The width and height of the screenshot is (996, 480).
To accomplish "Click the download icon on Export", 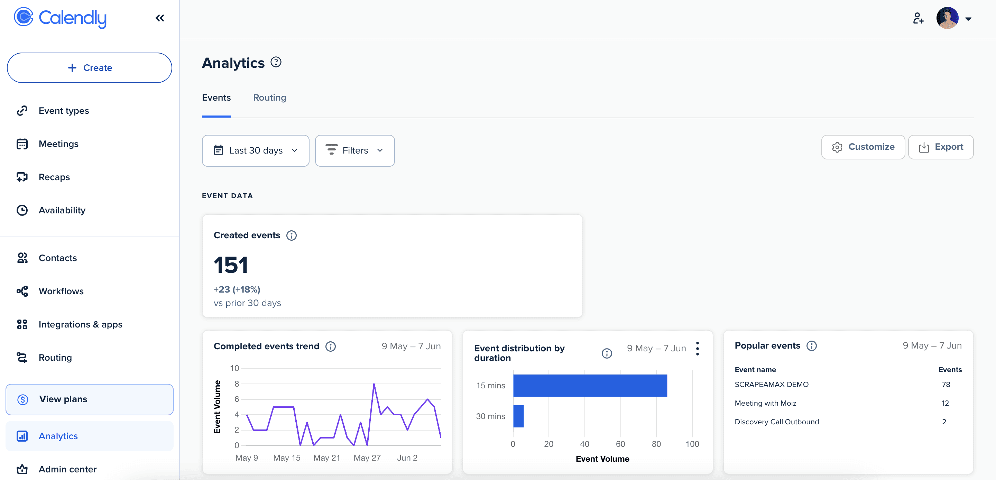I will pyautogui.click(x=924, y=147).
